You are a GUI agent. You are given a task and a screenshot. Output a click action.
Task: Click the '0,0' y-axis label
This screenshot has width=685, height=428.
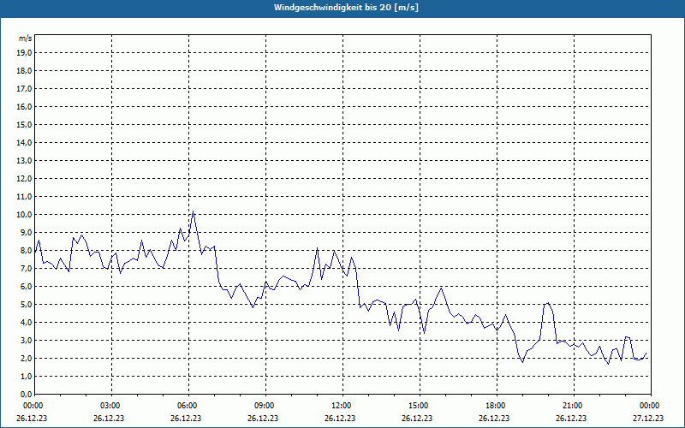click(x=27, y=394)
